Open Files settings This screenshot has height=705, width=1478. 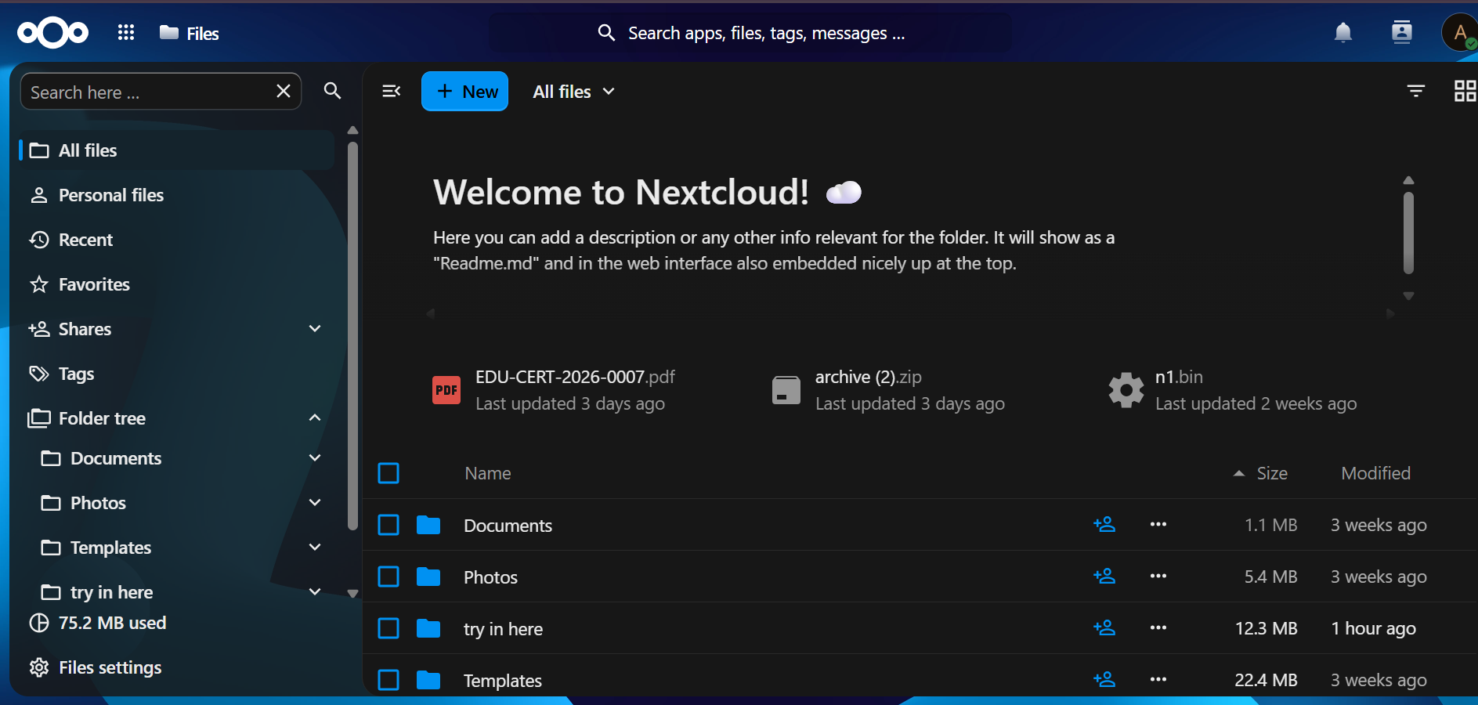click(x=96, y=667)
